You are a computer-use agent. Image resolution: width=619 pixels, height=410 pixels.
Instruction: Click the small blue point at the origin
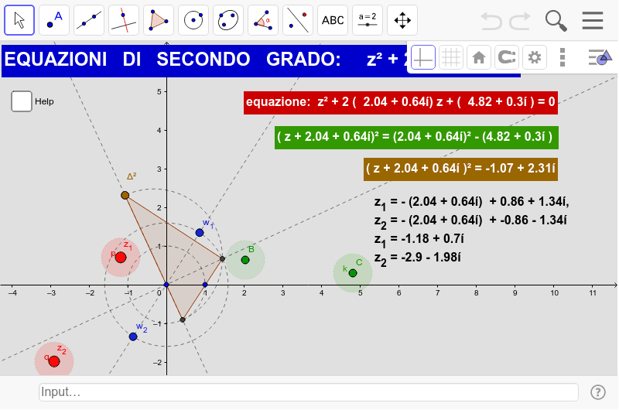tap(166, 285)
